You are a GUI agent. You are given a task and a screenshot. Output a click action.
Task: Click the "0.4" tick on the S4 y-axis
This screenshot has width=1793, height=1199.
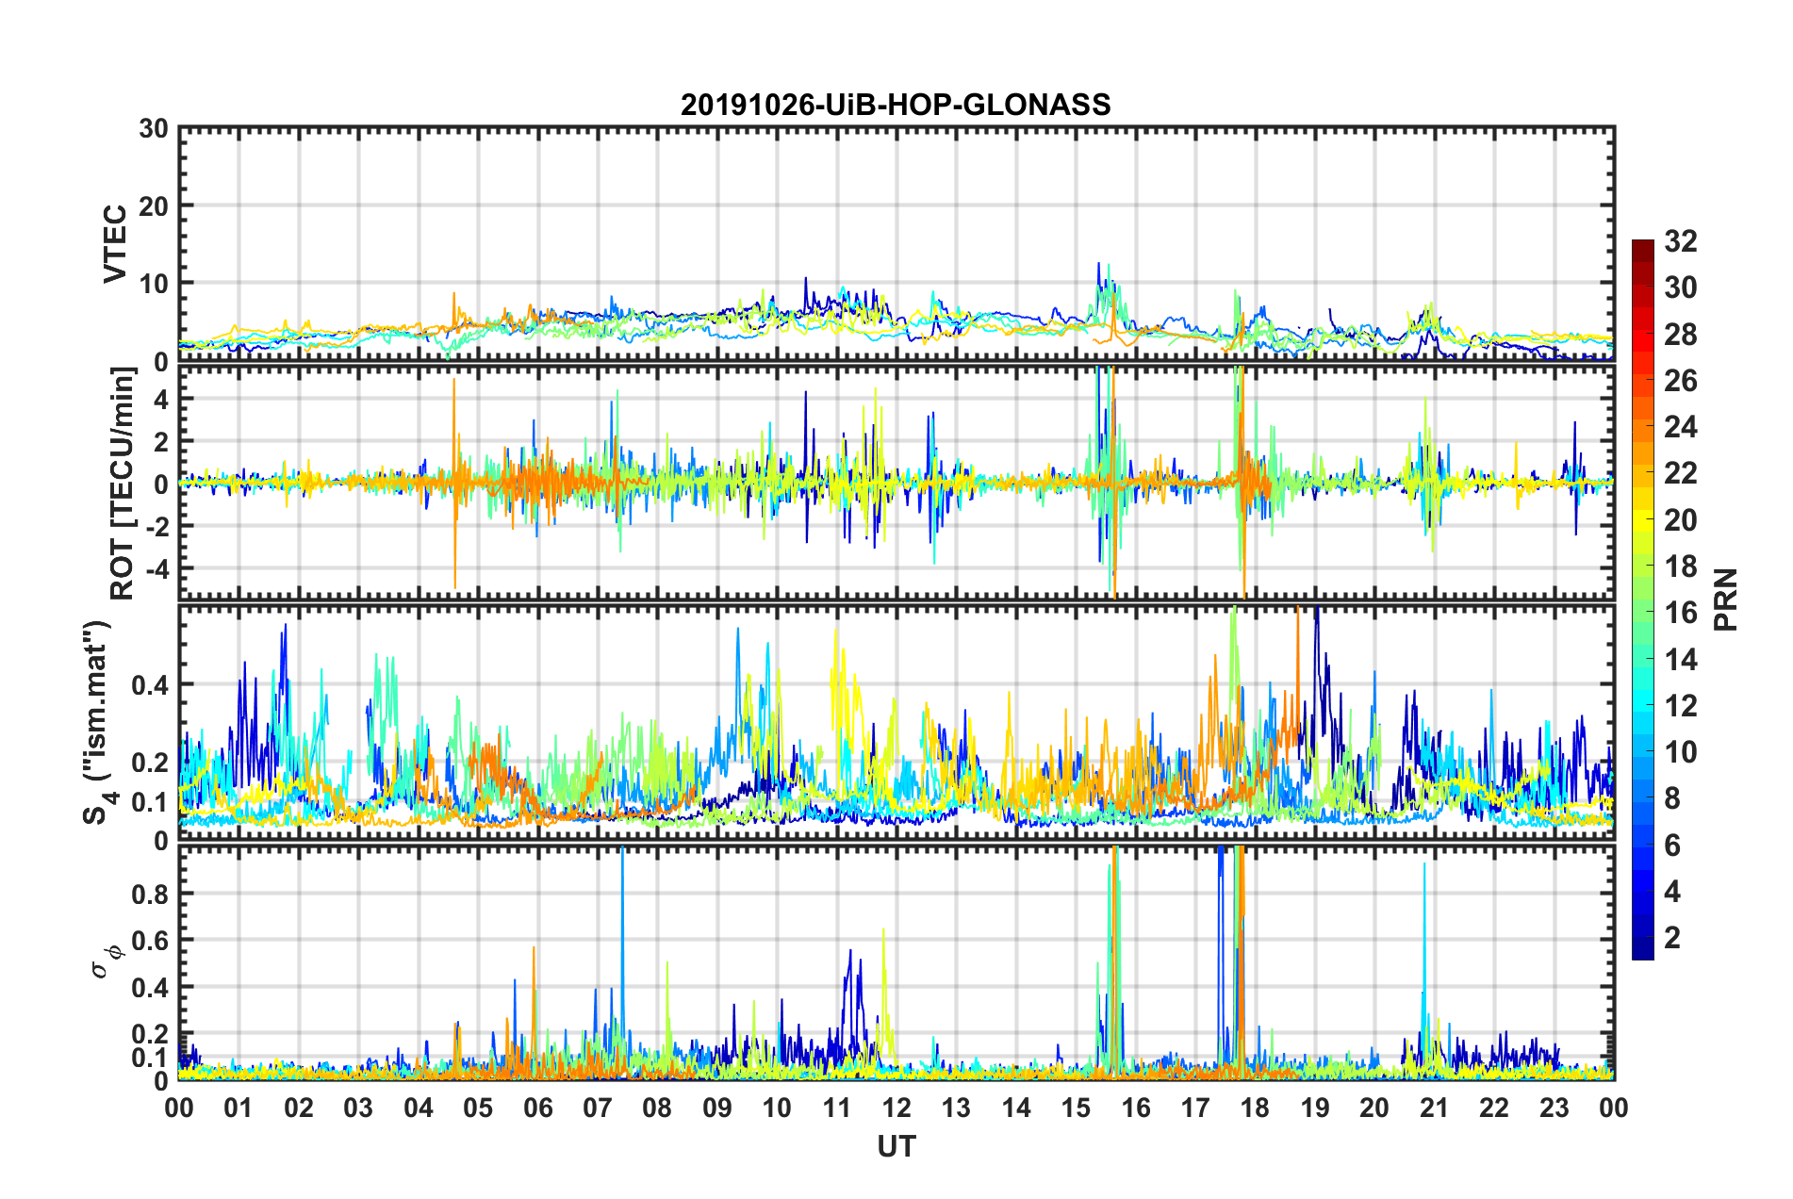tap(150, 685)
